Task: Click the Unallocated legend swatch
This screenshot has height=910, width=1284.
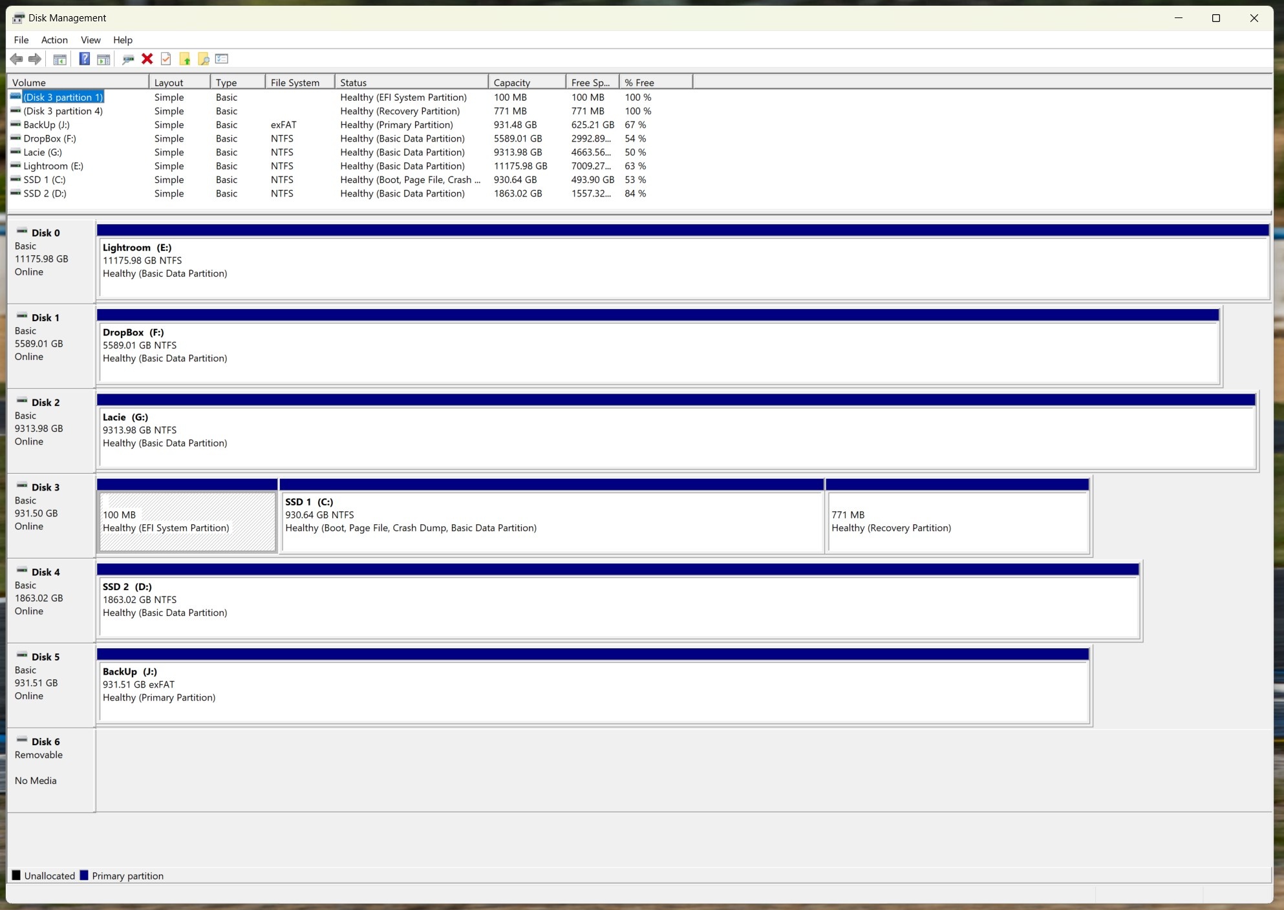Action: (16, 875)
